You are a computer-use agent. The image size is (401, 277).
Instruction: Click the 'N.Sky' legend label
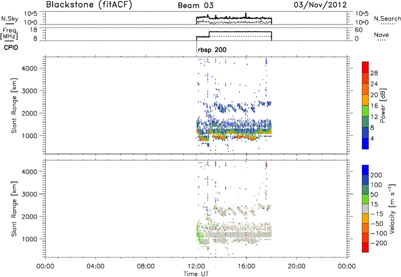coord(10,18)
